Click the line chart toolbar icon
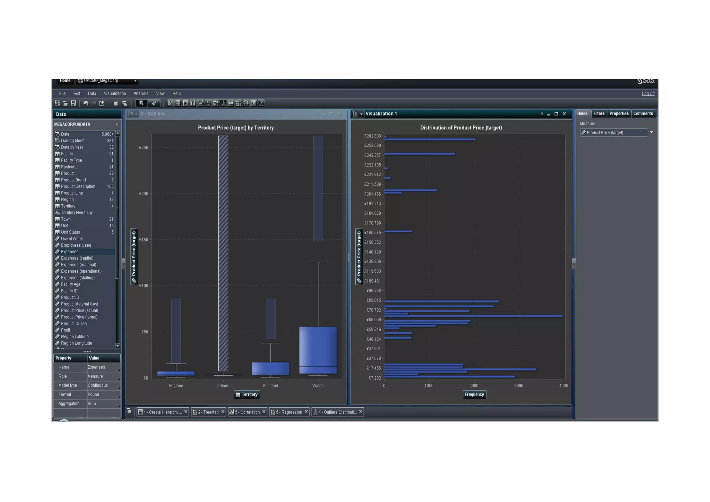710x502 pixels. [x=201, y=103]
